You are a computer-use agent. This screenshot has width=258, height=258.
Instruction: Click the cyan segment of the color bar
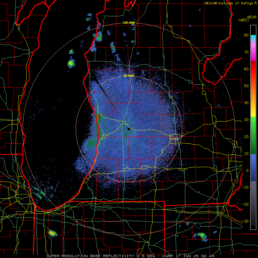click(x=253, y=38)
